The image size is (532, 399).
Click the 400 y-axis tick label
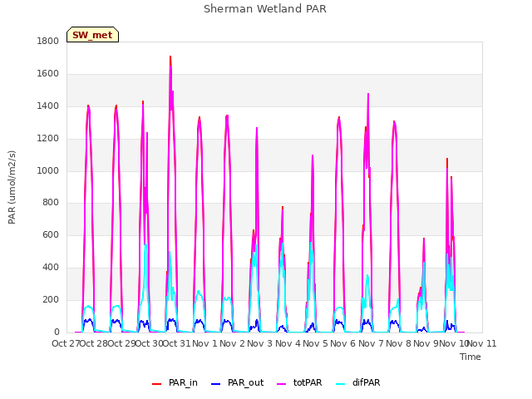pyautogui.click(x=51, y=268)
